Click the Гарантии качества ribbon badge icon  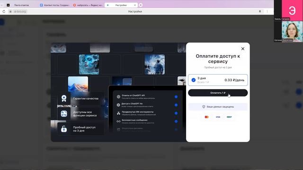pyautogui.click(x=64, y=98)
